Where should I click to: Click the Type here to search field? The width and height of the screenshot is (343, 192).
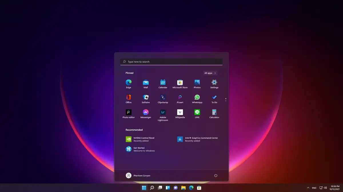tap(171, 62)
